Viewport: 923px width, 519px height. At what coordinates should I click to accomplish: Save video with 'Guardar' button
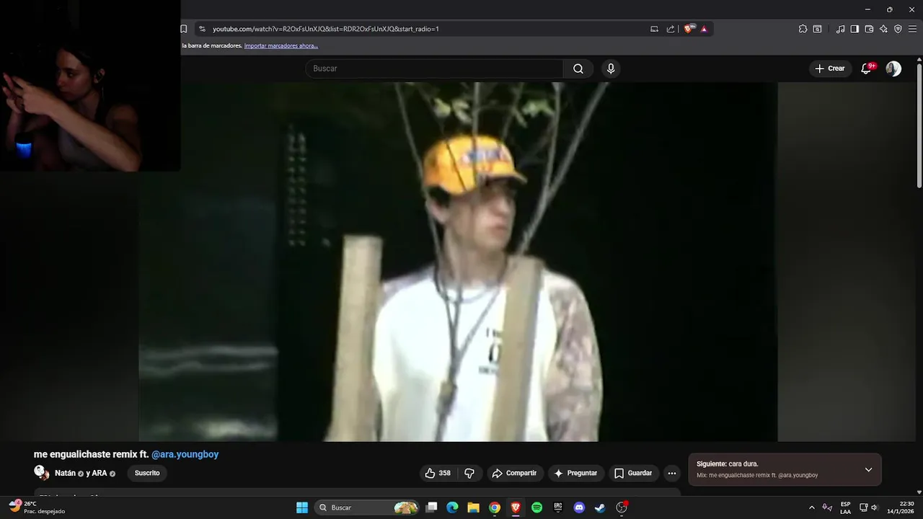[x=633, y=473]
